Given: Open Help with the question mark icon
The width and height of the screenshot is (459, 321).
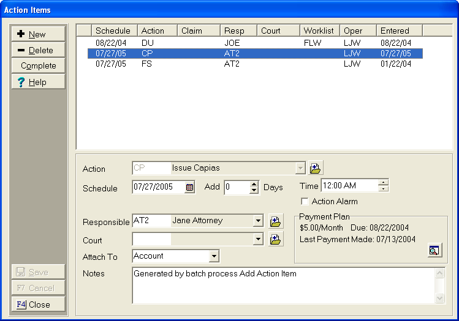Looking at the screenshot, I should click(38, 82).
